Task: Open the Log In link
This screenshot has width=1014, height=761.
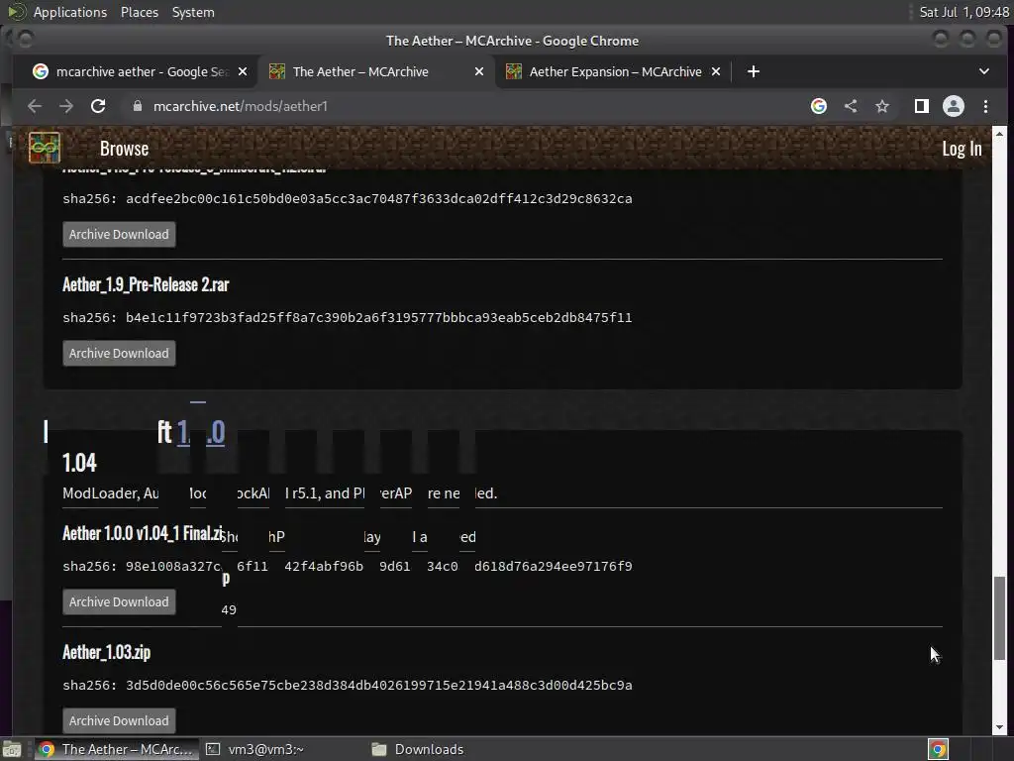Action: (x=962, y=149)
